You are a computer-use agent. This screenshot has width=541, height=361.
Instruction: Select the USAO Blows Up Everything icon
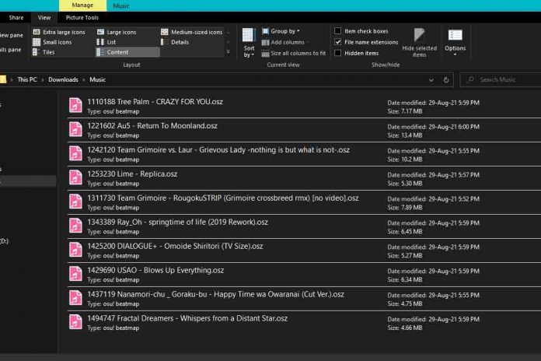[x=75, y=274]
